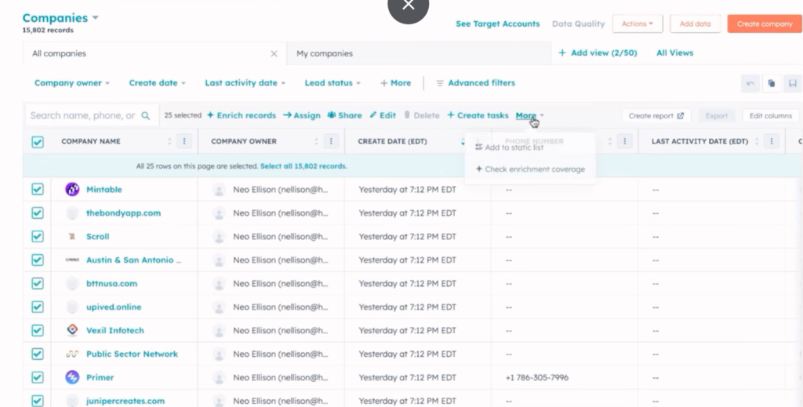803x407 pixels.
Task: Click the Primer company logo
Action: (72, 377)
